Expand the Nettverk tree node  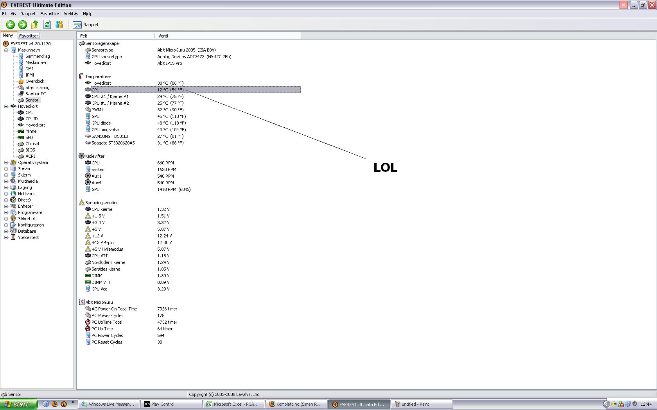[6, 194]
